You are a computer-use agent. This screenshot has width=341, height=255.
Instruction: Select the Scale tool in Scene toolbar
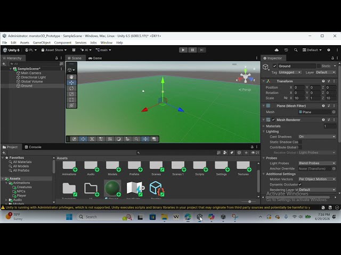(x=71, y=94)
